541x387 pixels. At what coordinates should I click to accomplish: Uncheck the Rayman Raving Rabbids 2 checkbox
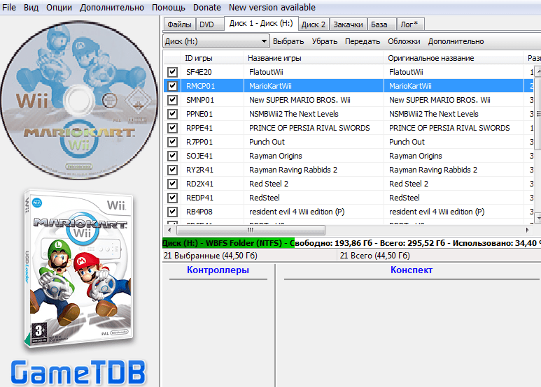pos(172,170)
